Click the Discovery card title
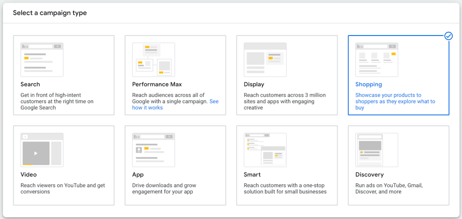The height and width of the screenshot is (219, 462). click(x=369, y=174)
